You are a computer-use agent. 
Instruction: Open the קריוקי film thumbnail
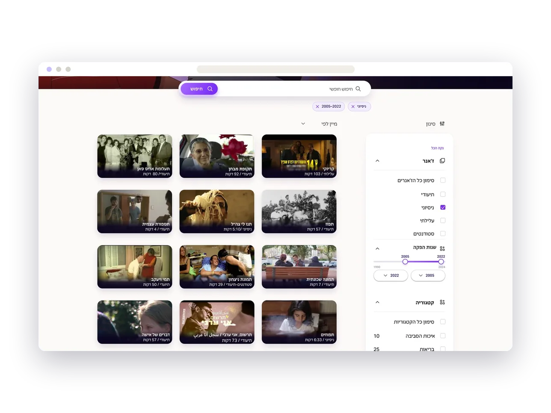click(x=299, y=156)
